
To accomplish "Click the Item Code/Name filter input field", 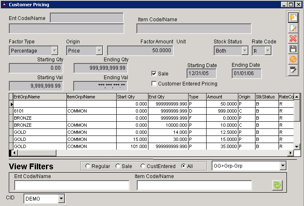I will pyautogui.click(x=194, y=185).
